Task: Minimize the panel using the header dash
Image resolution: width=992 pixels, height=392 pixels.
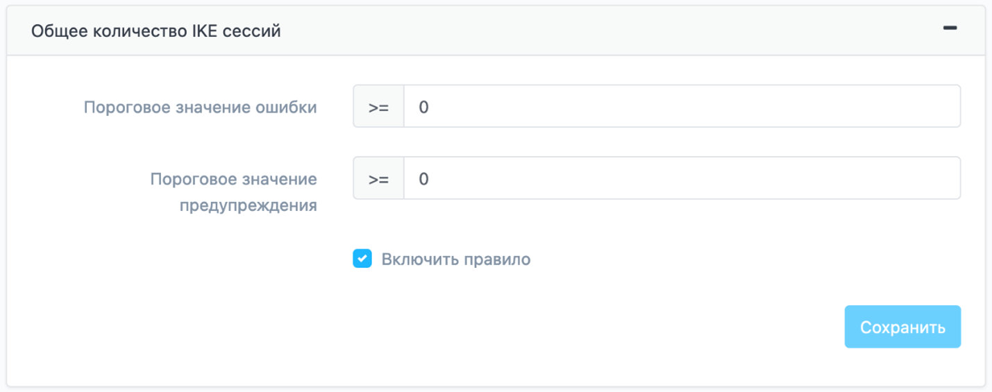Action: (950, 28)
